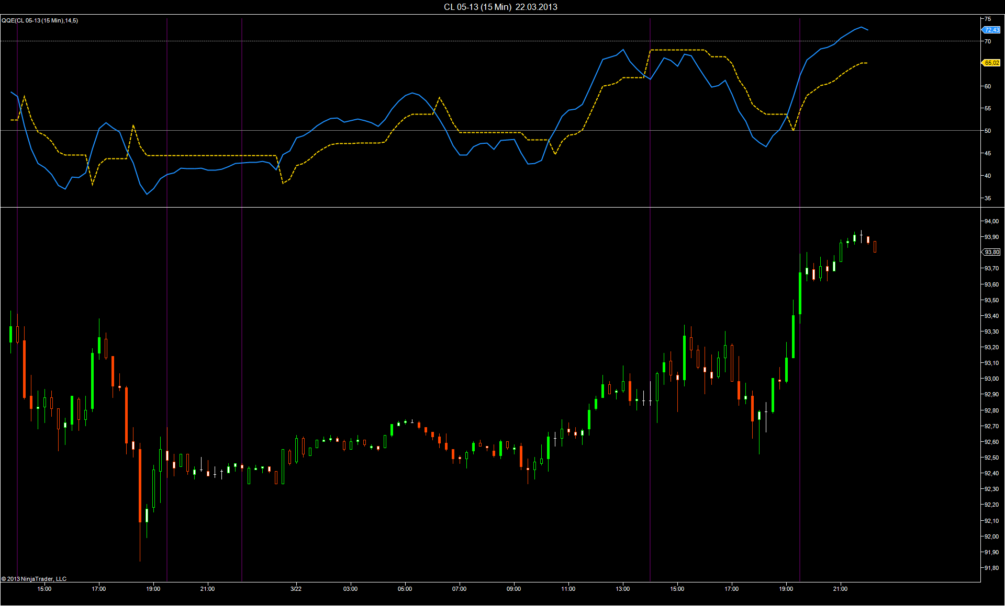Click the 13:00 time axis label
The width and height of the screenshot is (1005, 606).
[623, 589]
